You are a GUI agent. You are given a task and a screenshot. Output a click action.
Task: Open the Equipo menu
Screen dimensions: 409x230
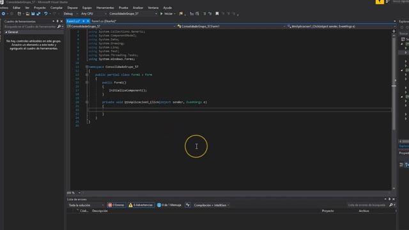point(87,8)
